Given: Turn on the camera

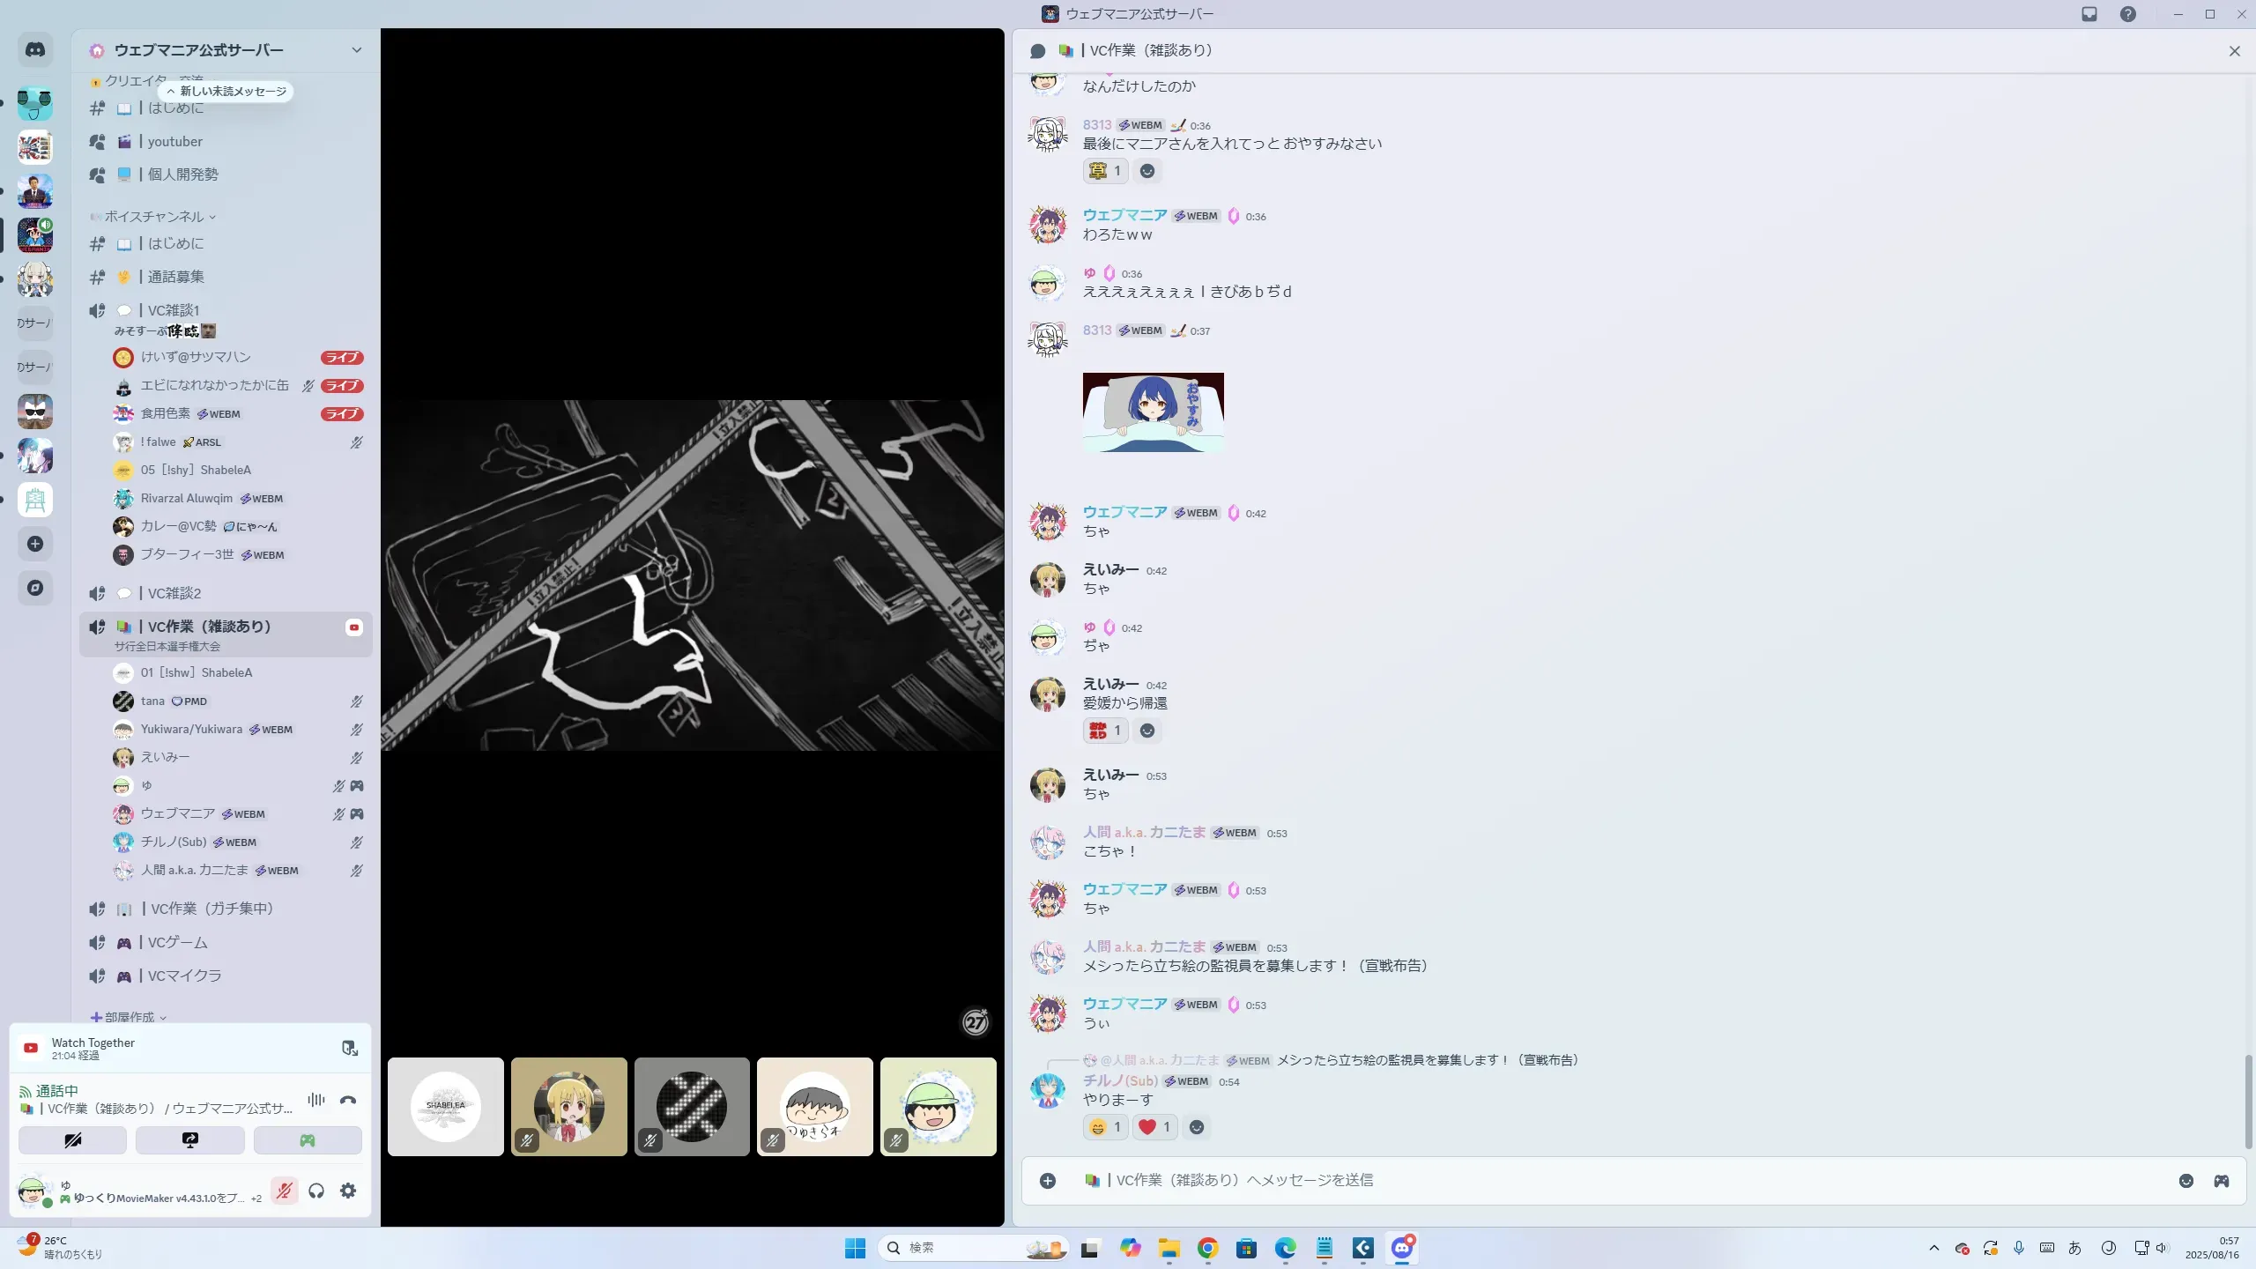Looking at the screenshot, I should click(x=73, y=1140).
